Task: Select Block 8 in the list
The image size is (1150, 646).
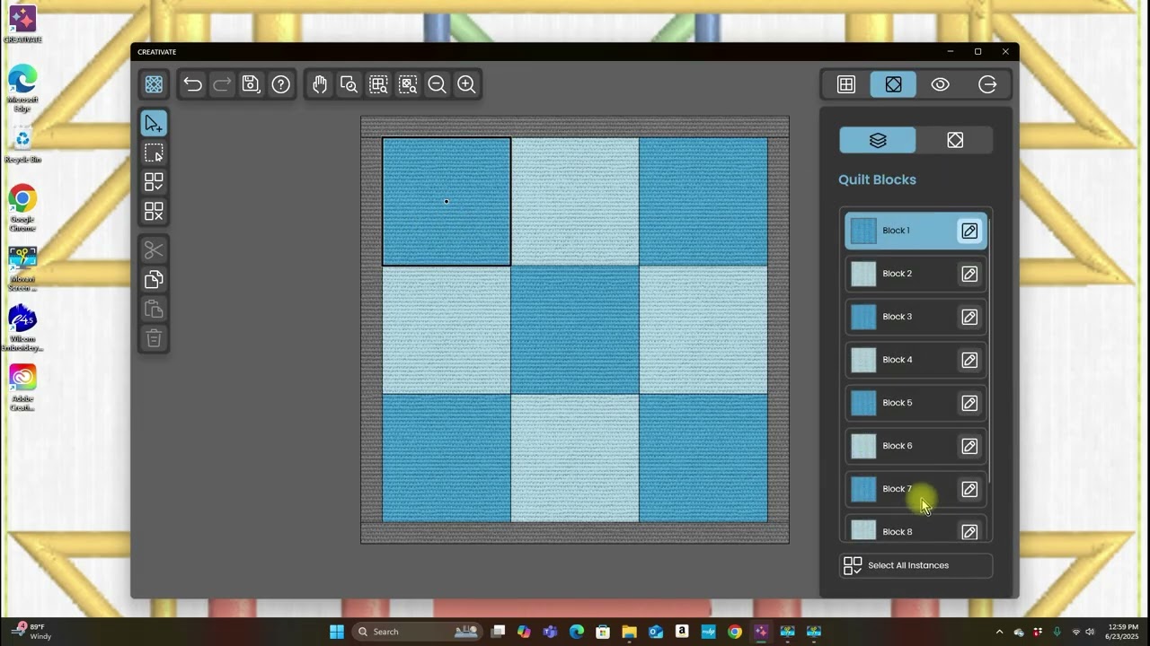Action: (x=916, y=529)
